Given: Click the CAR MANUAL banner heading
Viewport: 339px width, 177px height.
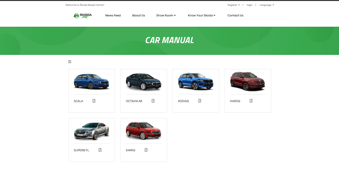Looking at the screenshot, I should pos(169,40).
